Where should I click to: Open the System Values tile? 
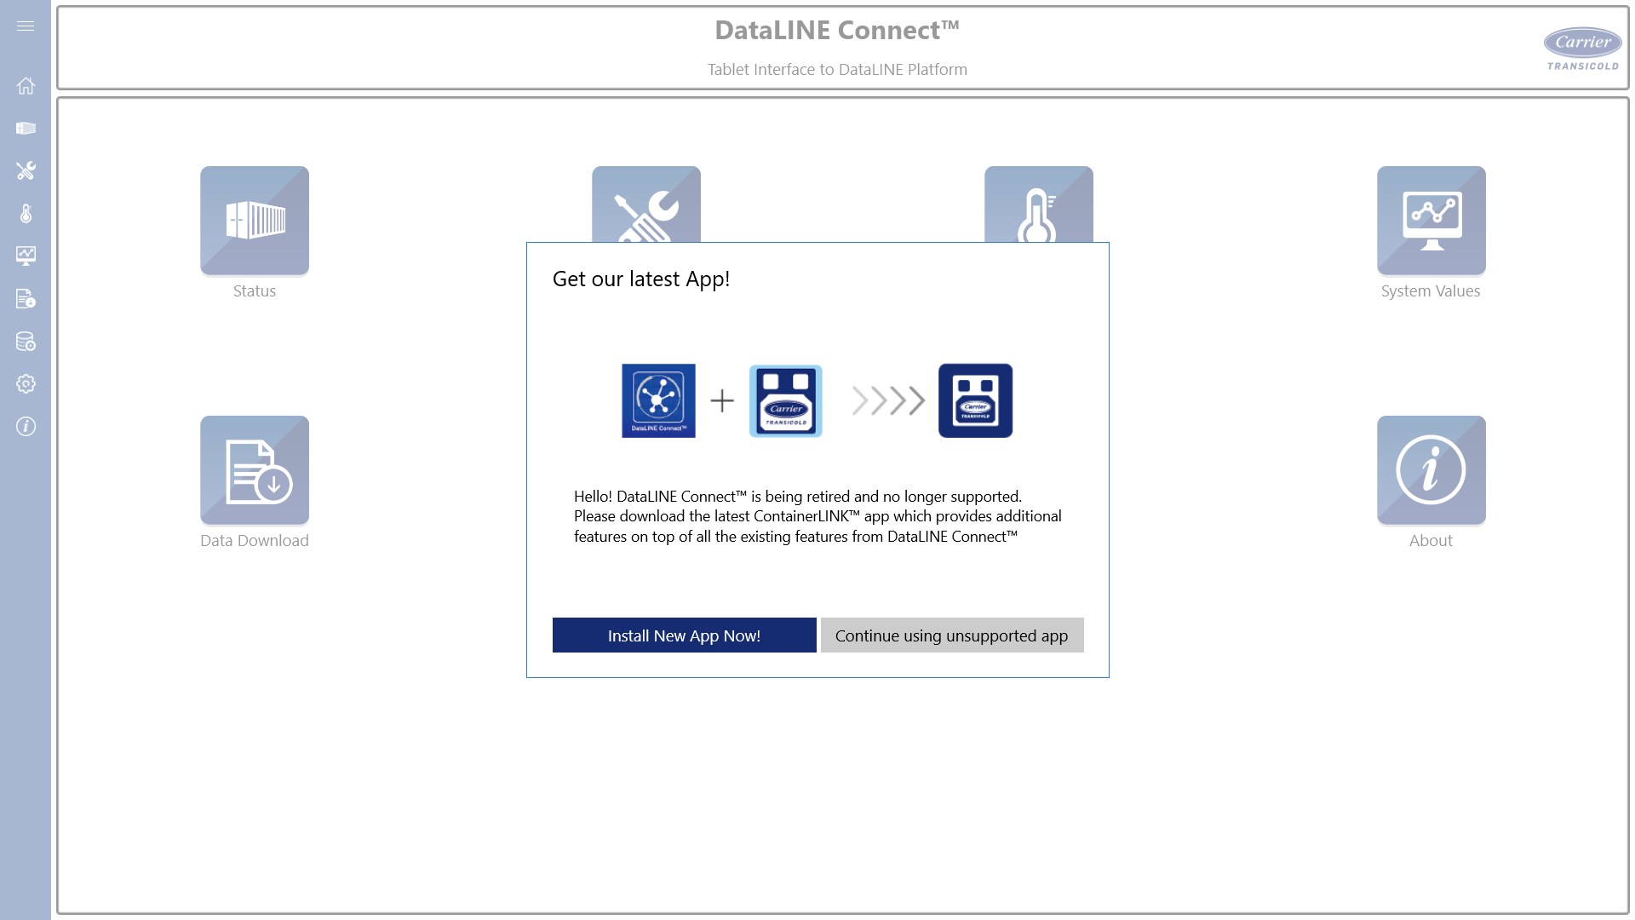(x=1431, y=221)
